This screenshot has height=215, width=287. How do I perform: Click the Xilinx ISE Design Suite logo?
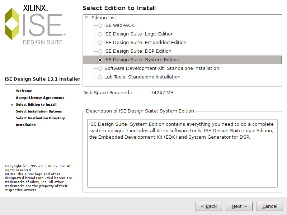point(35,24)
